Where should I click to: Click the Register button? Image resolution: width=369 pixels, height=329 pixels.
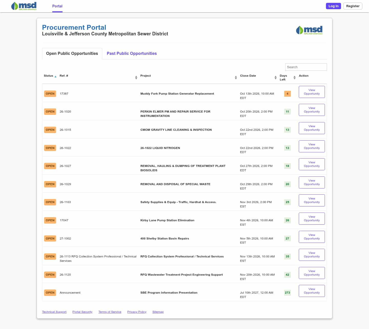tap(353, 6)
